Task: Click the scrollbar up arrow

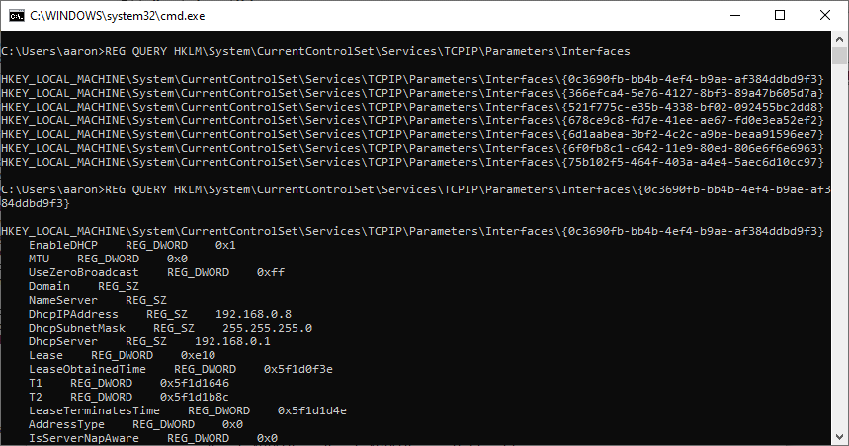Action: point(839,39)
